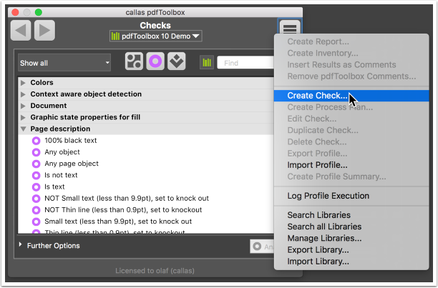Go forward with the right arrow button
Image resolution: width=438 pixels, height=288 pixels.
[x=44, y=31]
